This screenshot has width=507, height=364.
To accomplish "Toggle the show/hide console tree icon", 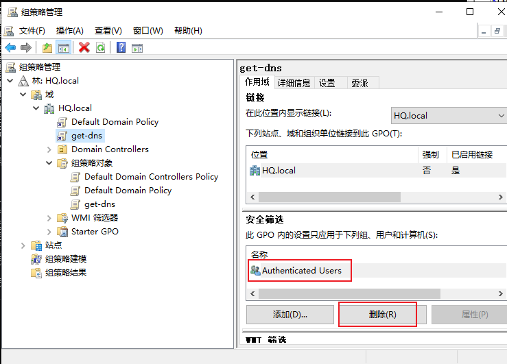I will 63,48.
